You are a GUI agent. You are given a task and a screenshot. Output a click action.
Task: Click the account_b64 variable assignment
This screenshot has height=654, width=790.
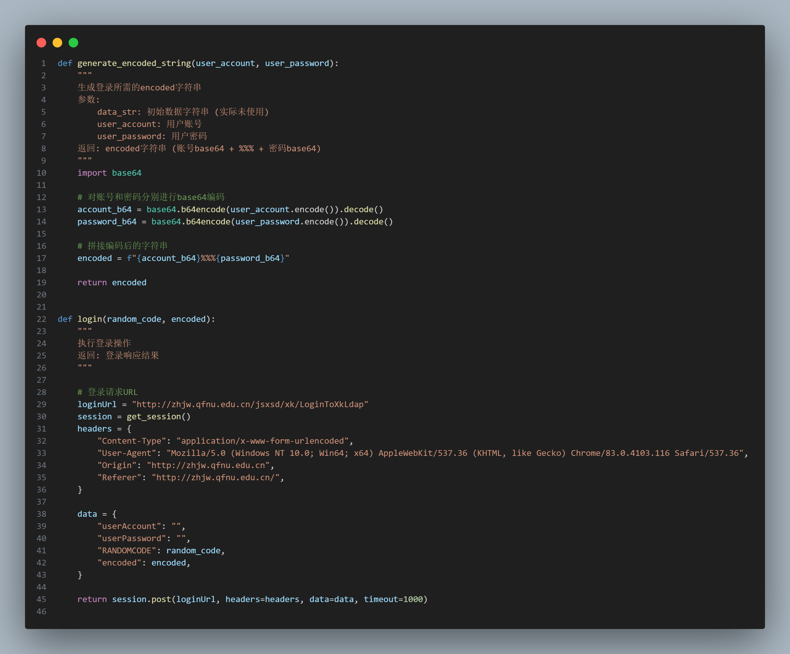(104, 209)
